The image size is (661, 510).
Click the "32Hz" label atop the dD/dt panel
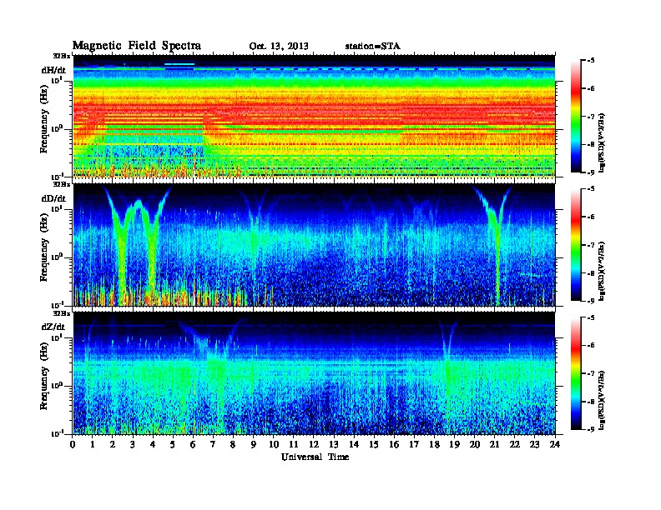62,184
